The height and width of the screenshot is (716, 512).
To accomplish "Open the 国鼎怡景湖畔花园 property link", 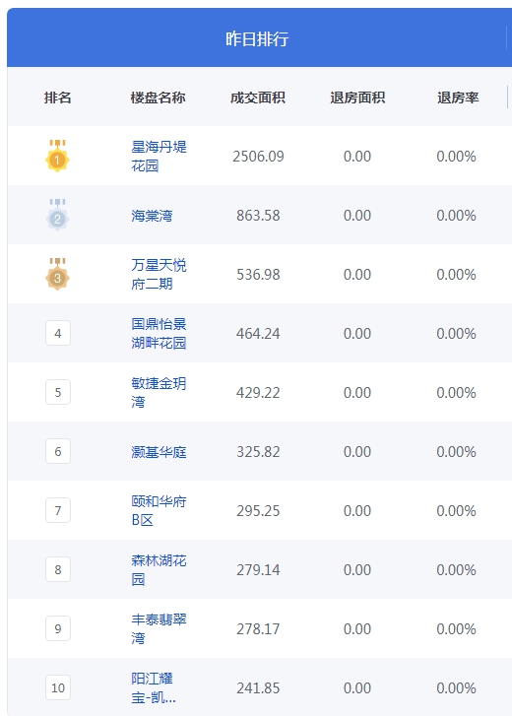I will [x=159, y=333].
